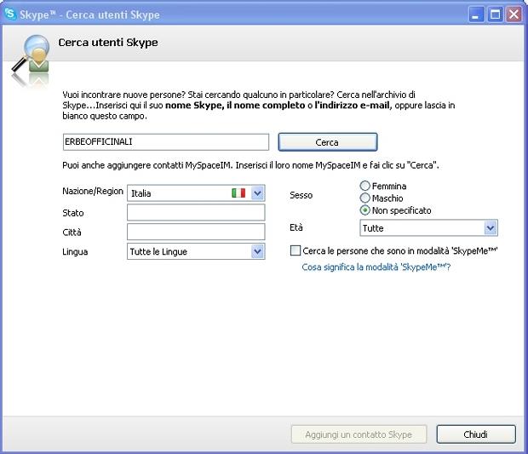Click the 'Cerca utenti Skype' heading text

pyautogui.click(x=108, y=43)
